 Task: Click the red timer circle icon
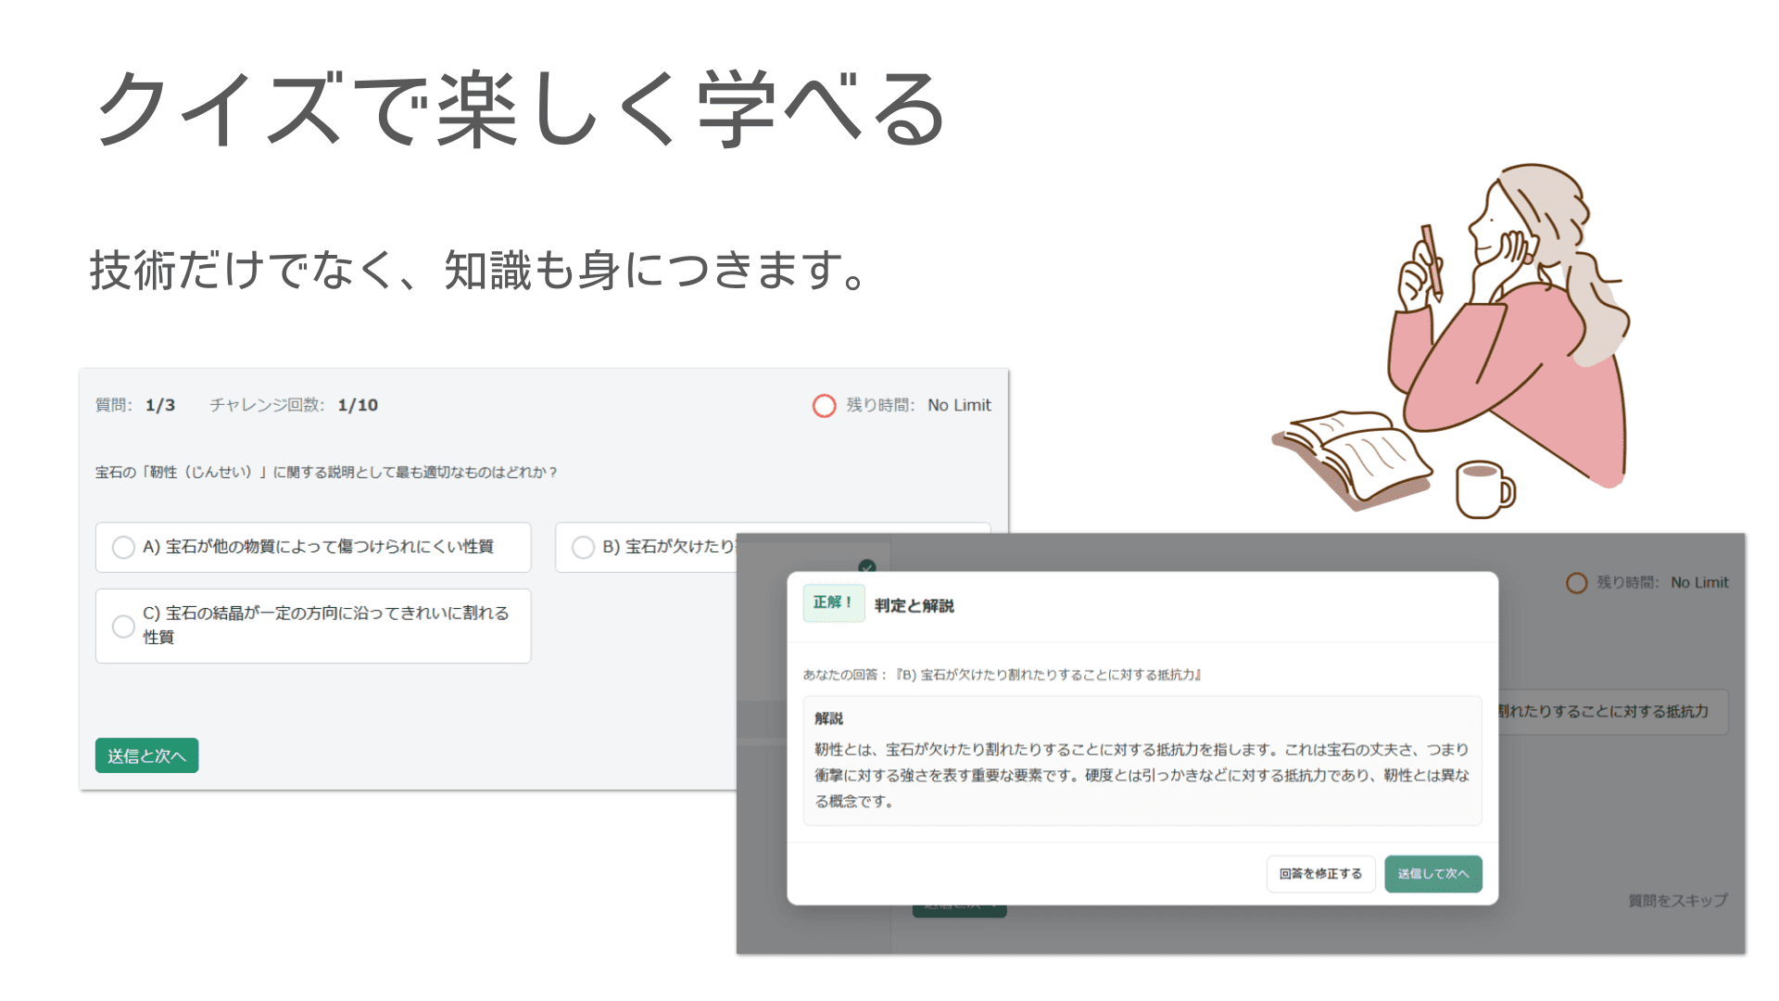coord(824,406)
